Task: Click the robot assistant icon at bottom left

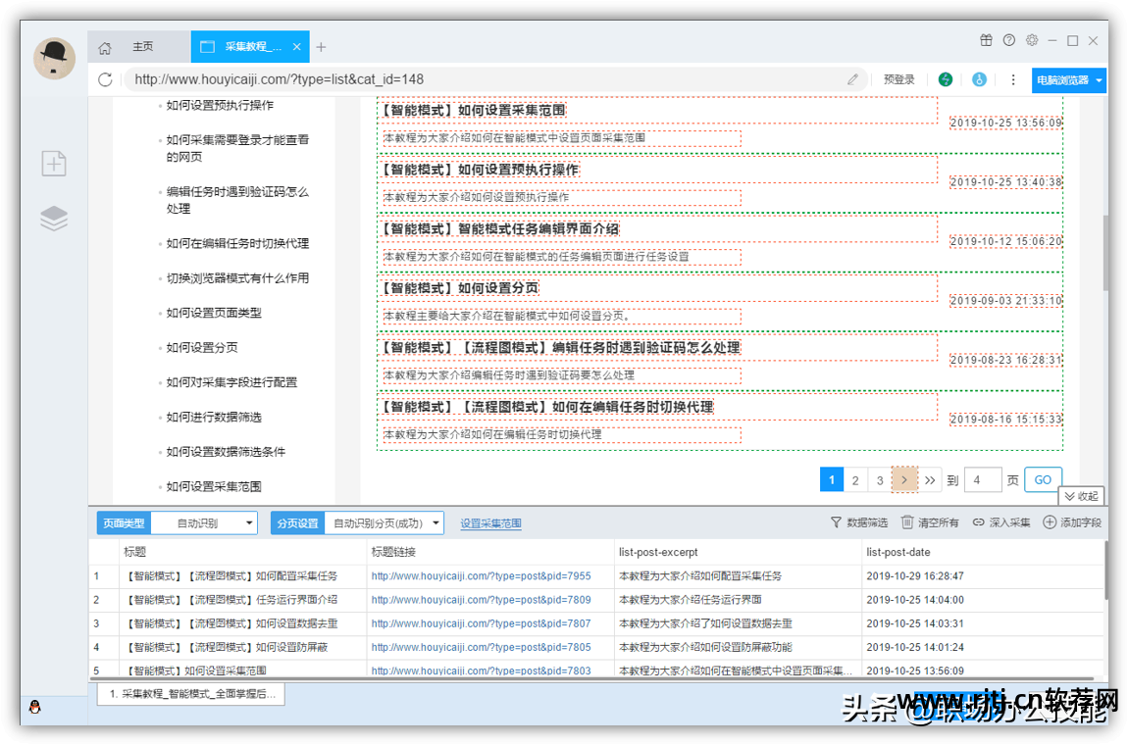Action: (x=35, y=706)
